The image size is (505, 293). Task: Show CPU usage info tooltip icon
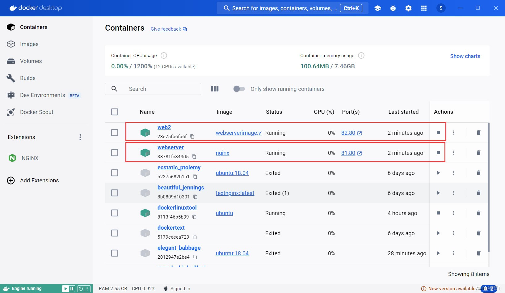(x=164, y=56)
